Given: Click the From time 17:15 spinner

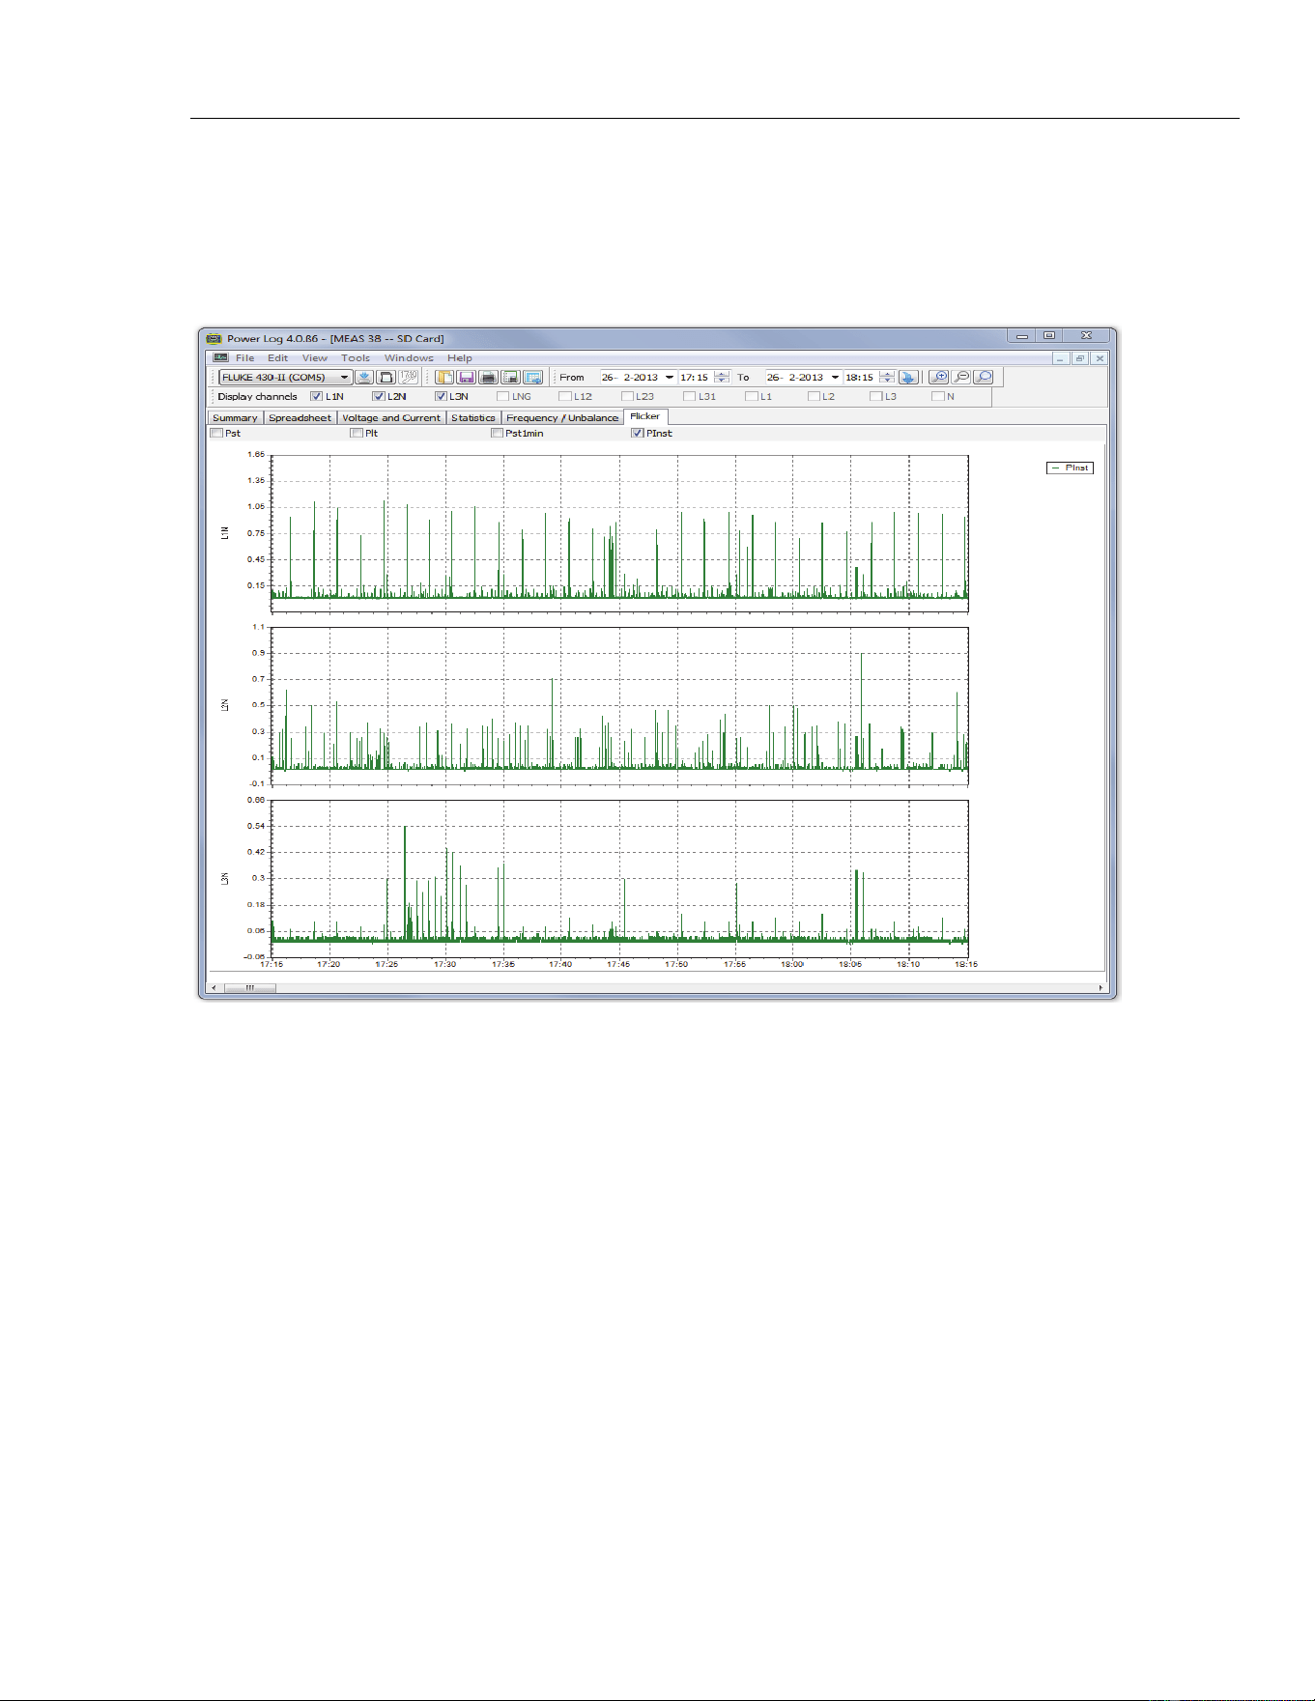Looking at the screenshot, I should (722, 378).
